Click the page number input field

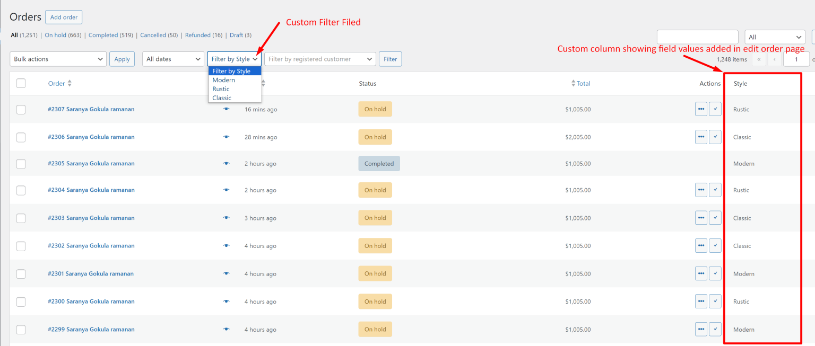click(x=796, y=59)
